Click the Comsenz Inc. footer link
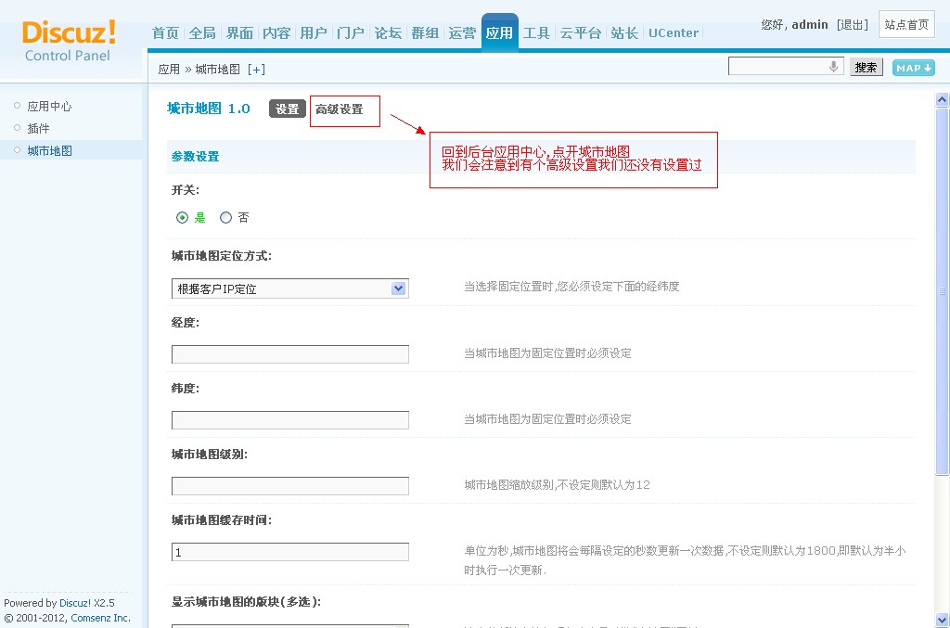 (x=101, y=618)
